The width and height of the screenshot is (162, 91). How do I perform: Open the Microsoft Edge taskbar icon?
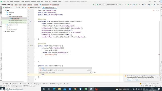coord(54,89)
